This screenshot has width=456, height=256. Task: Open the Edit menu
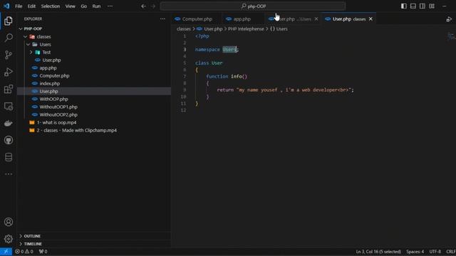[x=31, y=6]
